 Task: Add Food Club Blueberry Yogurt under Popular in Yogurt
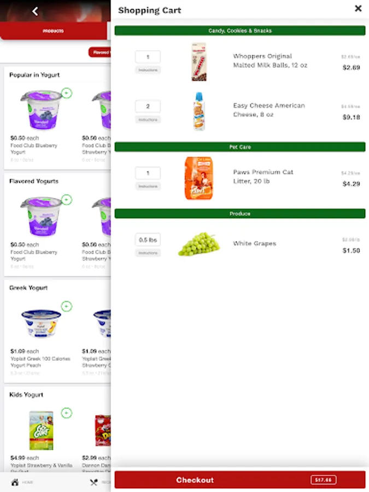(x=67, y=93)
